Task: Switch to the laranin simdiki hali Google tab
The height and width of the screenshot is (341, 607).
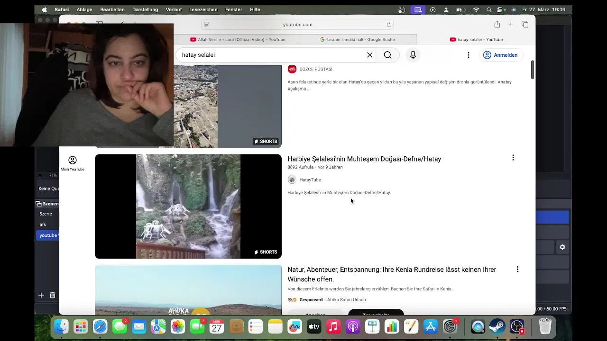Action: pos(357,39)
